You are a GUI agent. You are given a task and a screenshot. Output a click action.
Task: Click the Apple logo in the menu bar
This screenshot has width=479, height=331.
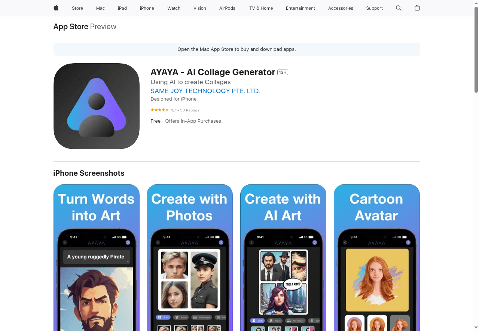(56, 8)
